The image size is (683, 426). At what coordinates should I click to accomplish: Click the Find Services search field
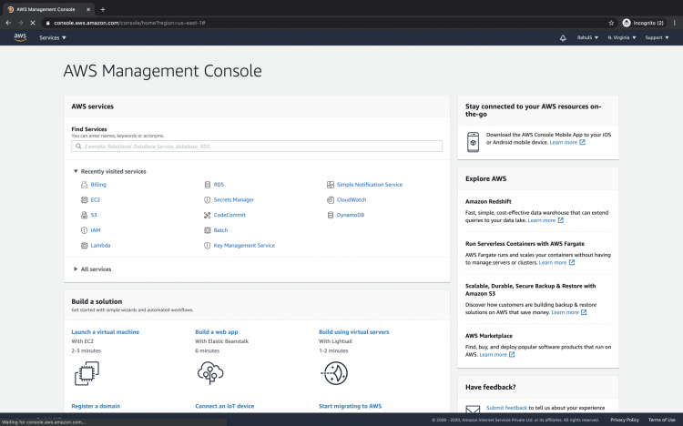click(257, 147)
